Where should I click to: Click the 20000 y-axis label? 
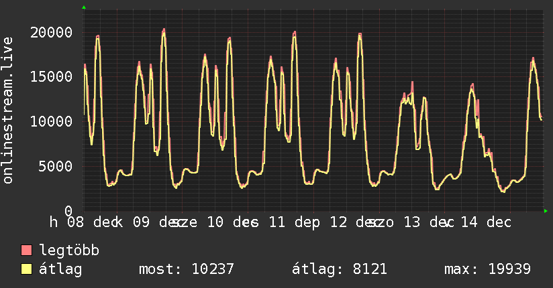tap(52, 33)
